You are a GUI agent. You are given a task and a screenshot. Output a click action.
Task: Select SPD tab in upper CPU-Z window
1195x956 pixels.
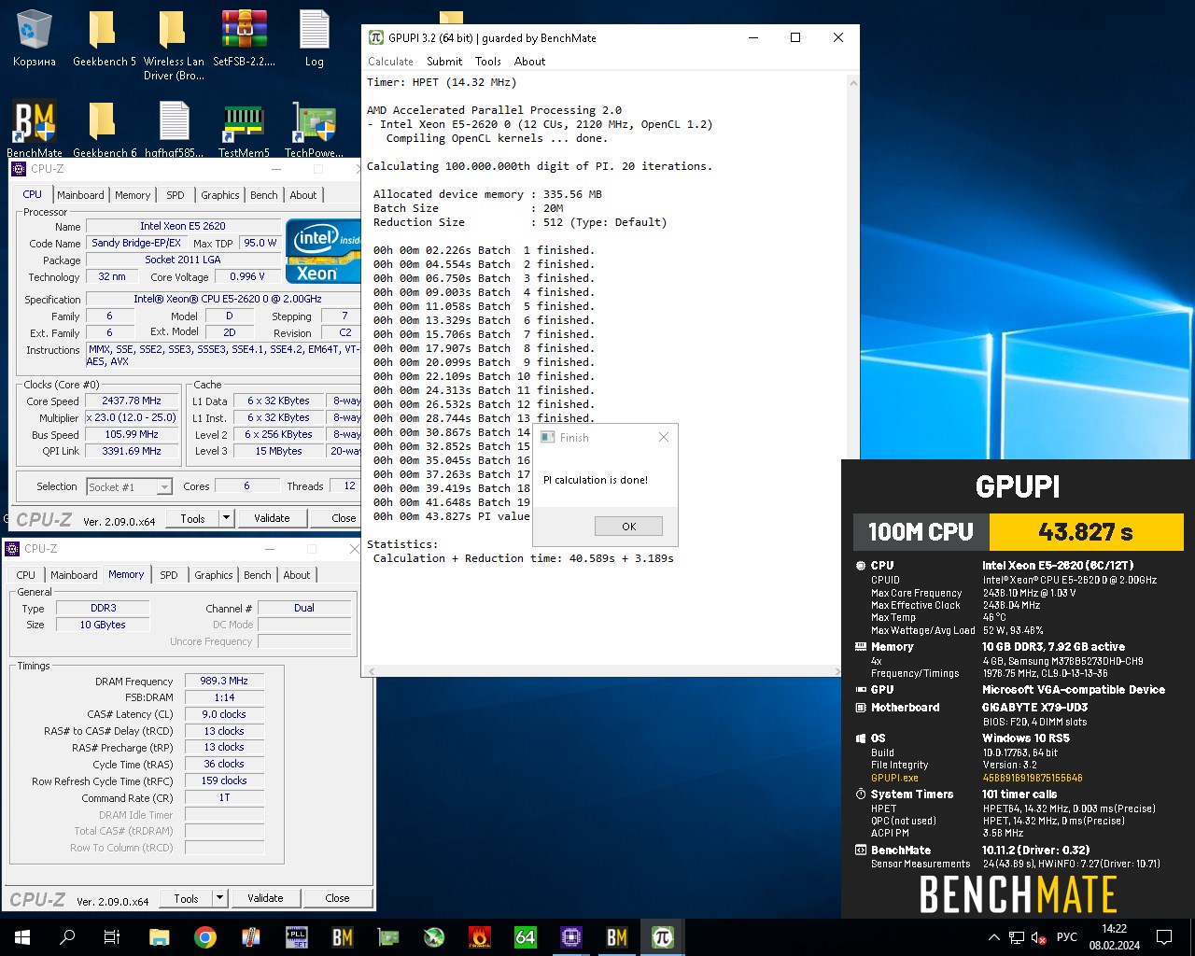[176, 195]
